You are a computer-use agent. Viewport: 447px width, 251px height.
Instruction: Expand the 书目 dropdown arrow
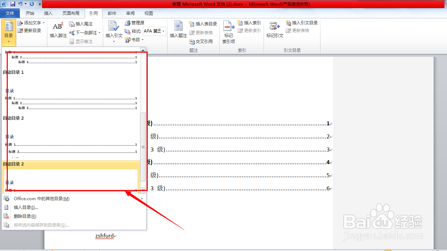[x=143, y=40]
